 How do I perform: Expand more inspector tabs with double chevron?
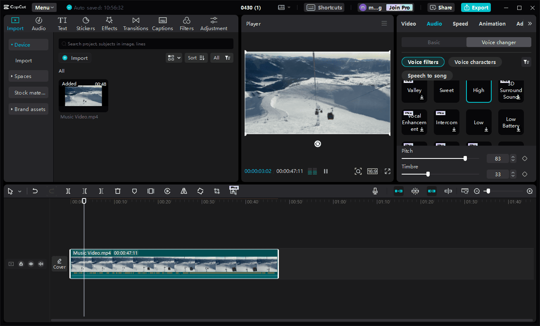(530, 24)
